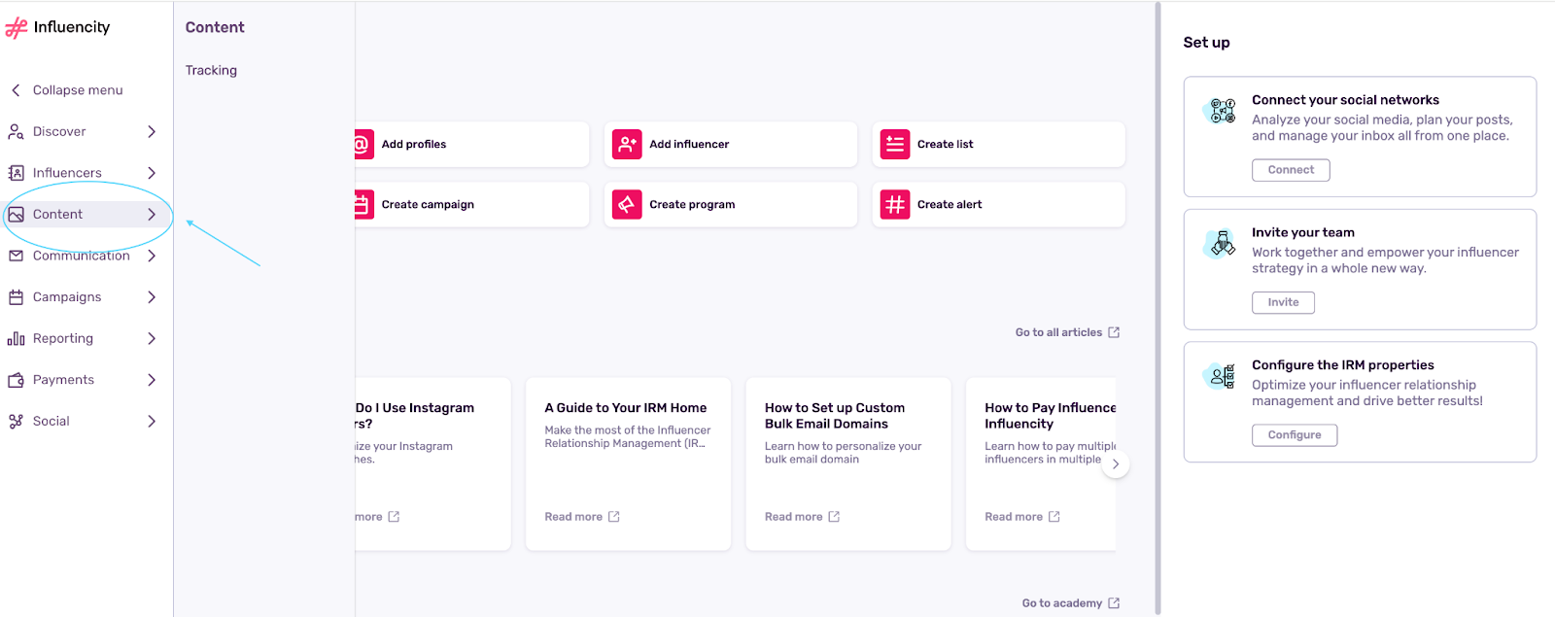
Task: Collapse the sidebar menu
Action: 66,90
